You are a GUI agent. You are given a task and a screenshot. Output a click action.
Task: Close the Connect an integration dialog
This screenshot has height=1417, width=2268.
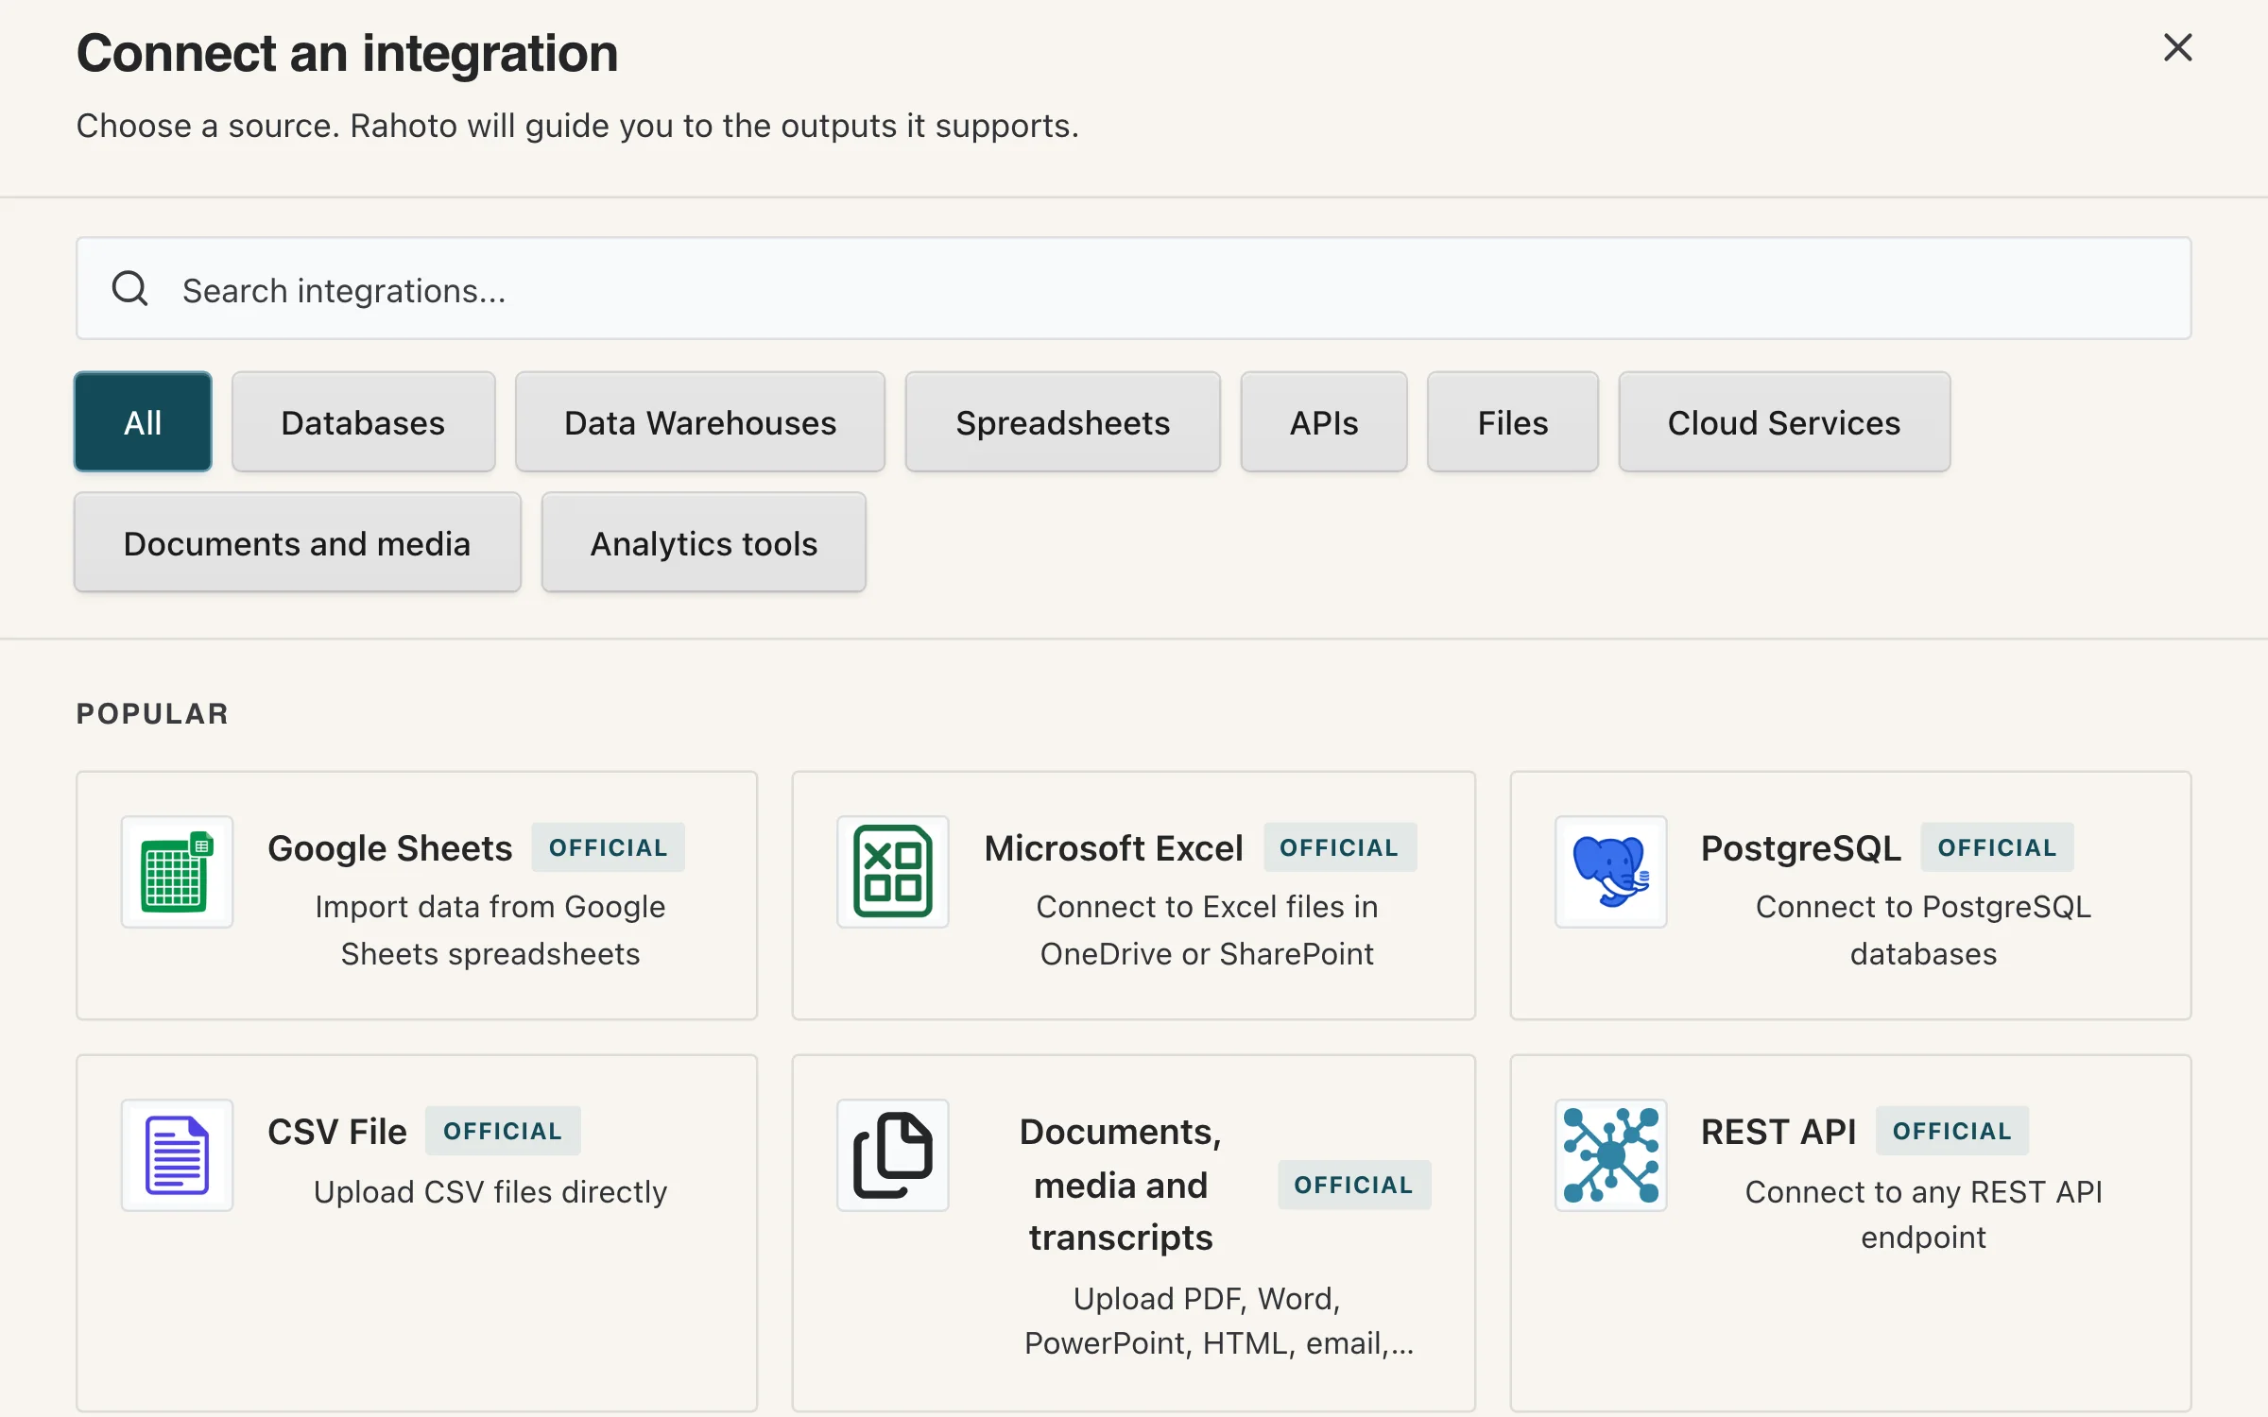click(x=2177, y=47)
